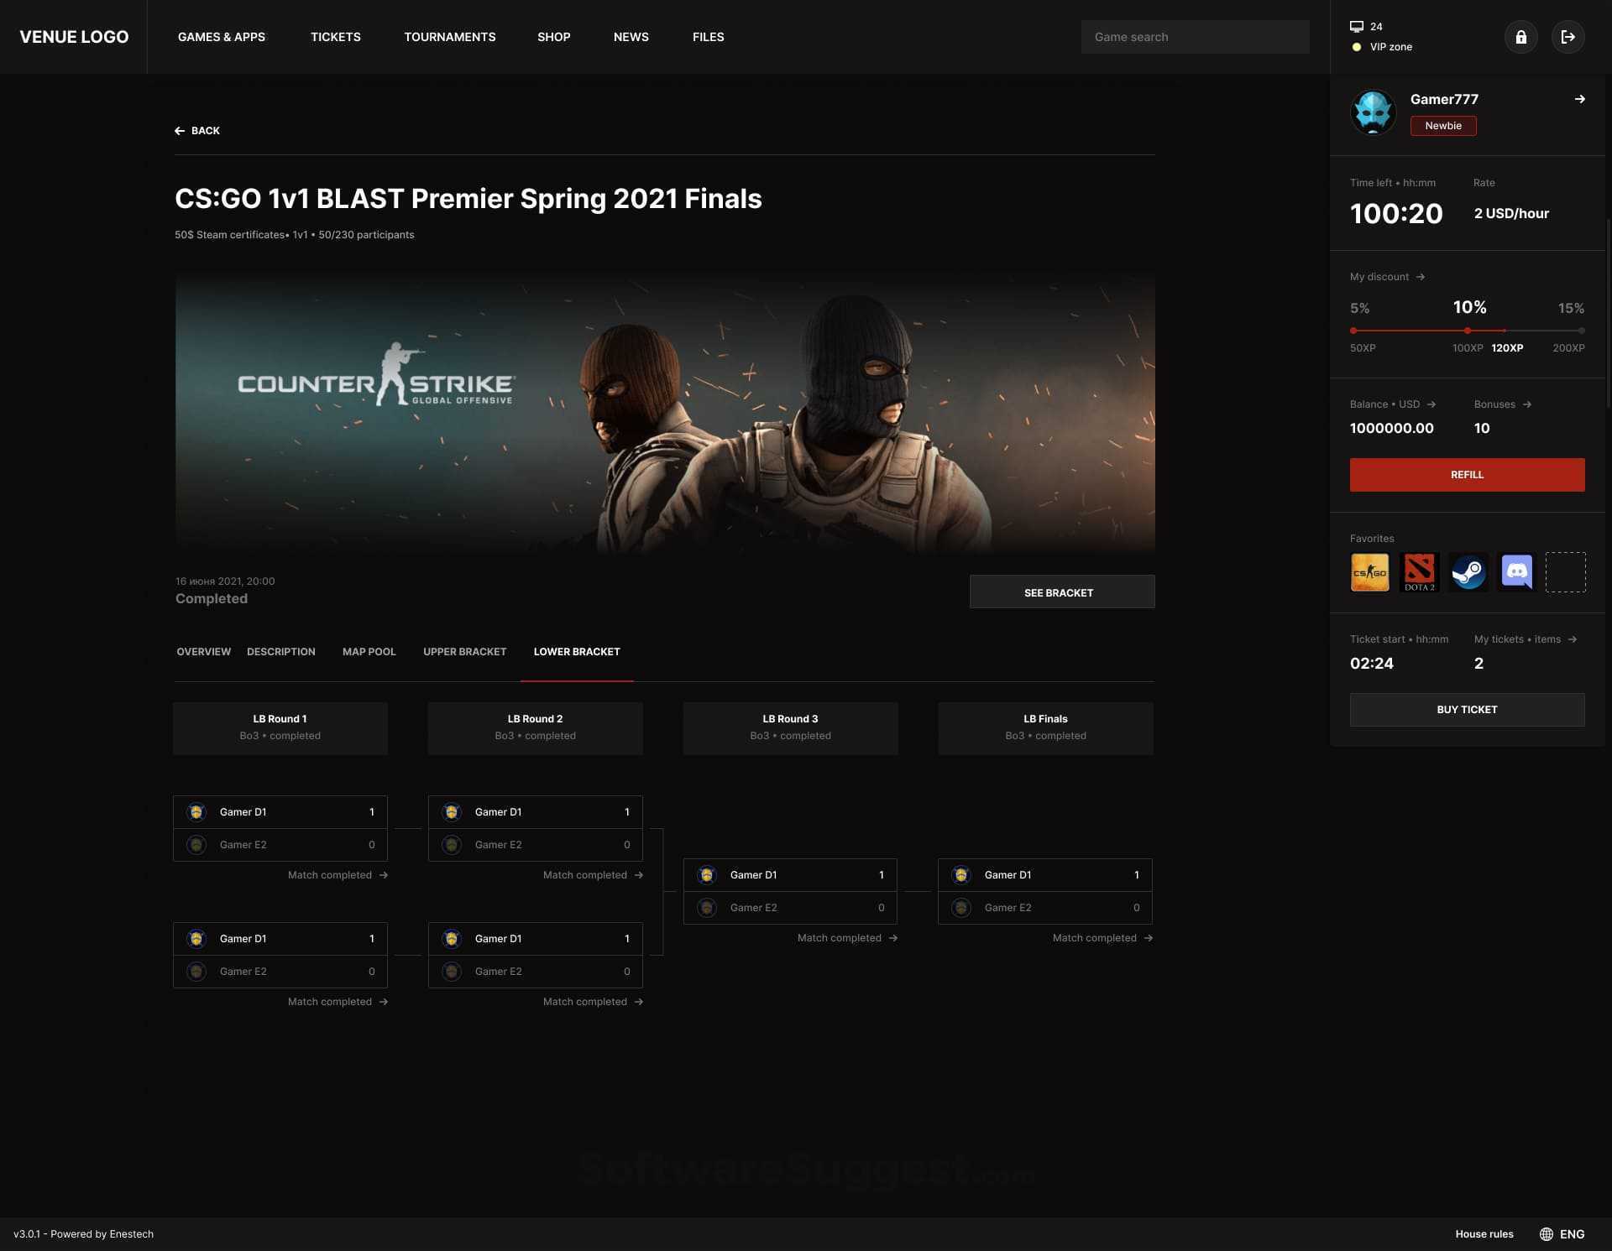
Task: Click See Bracket button
Action: pos(1061,592)
